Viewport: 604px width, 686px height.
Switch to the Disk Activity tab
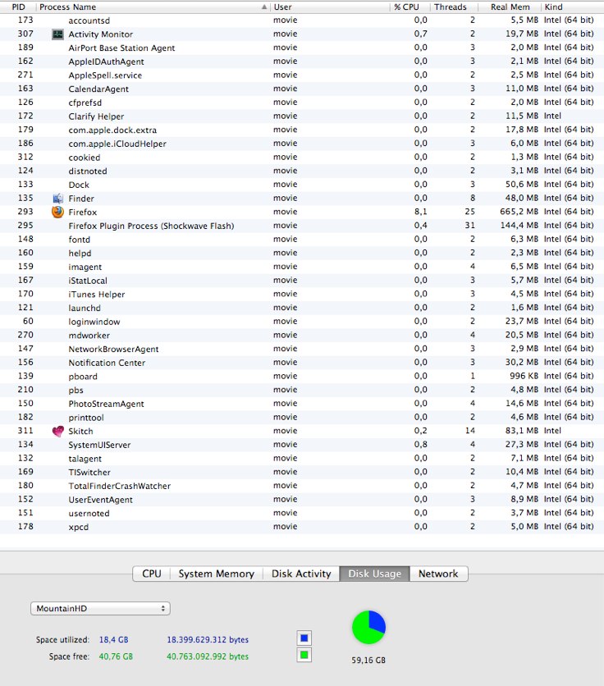301,574
